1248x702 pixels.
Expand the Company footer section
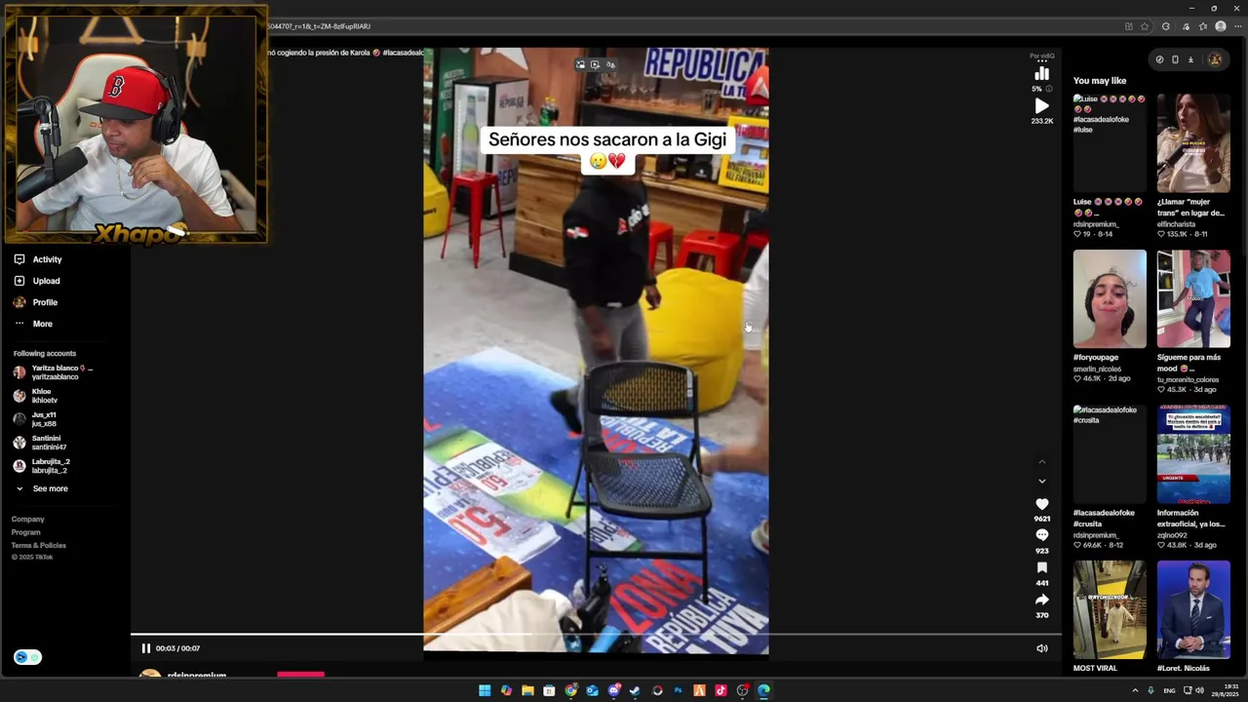pos(28,520)
